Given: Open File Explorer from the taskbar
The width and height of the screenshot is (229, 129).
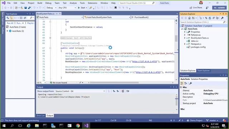Looking at the screenshot, I should (37, 126).
